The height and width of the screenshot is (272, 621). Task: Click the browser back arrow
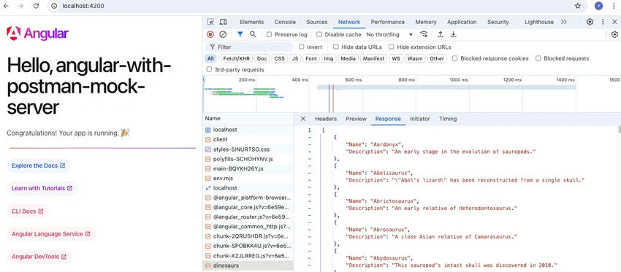pyautogui.click(x=7, y=6)
